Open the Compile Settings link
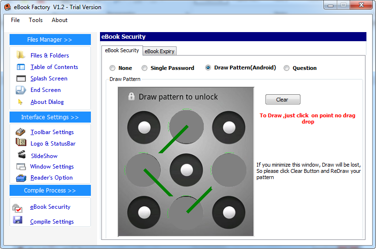The height and width of the screenshot is (249, 376). [52, 222]
